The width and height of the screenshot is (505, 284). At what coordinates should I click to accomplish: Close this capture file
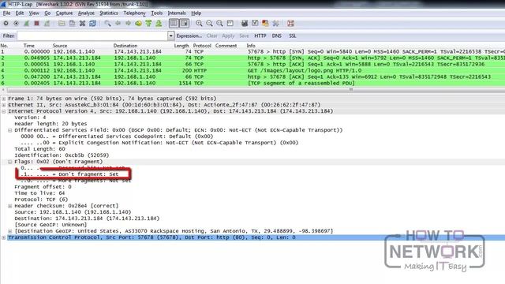pos(82,24)
